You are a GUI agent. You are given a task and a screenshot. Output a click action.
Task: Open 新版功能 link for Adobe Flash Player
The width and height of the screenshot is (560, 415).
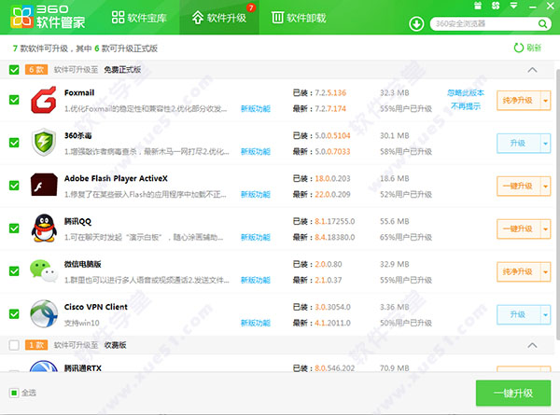[256, 194]
